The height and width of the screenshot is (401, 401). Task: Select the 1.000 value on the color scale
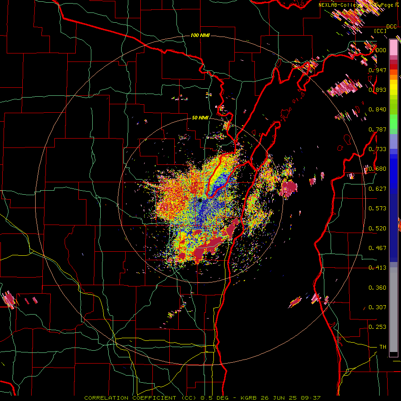click(377, 50)
